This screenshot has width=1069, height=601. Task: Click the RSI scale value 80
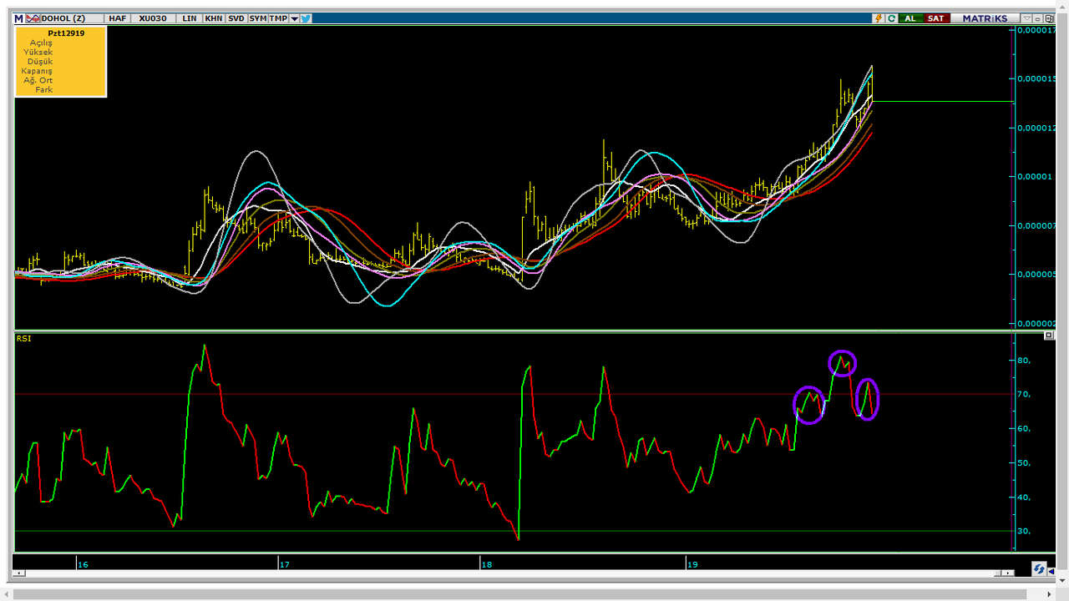coord(1024,360)
